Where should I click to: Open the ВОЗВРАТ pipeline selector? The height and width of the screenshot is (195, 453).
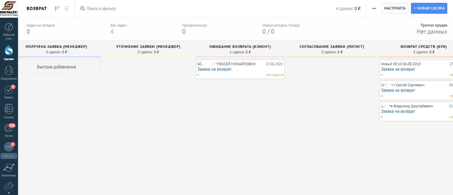point(37,8)
